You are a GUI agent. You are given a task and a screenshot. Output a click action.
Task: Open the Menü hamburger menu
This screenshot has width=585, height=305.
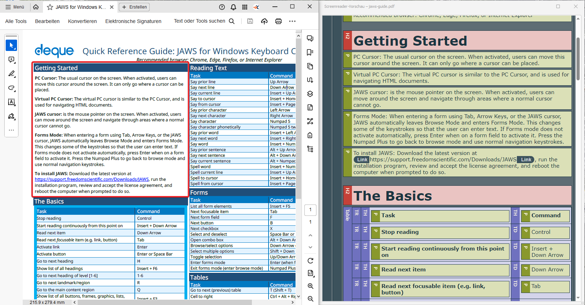(15, 7)
